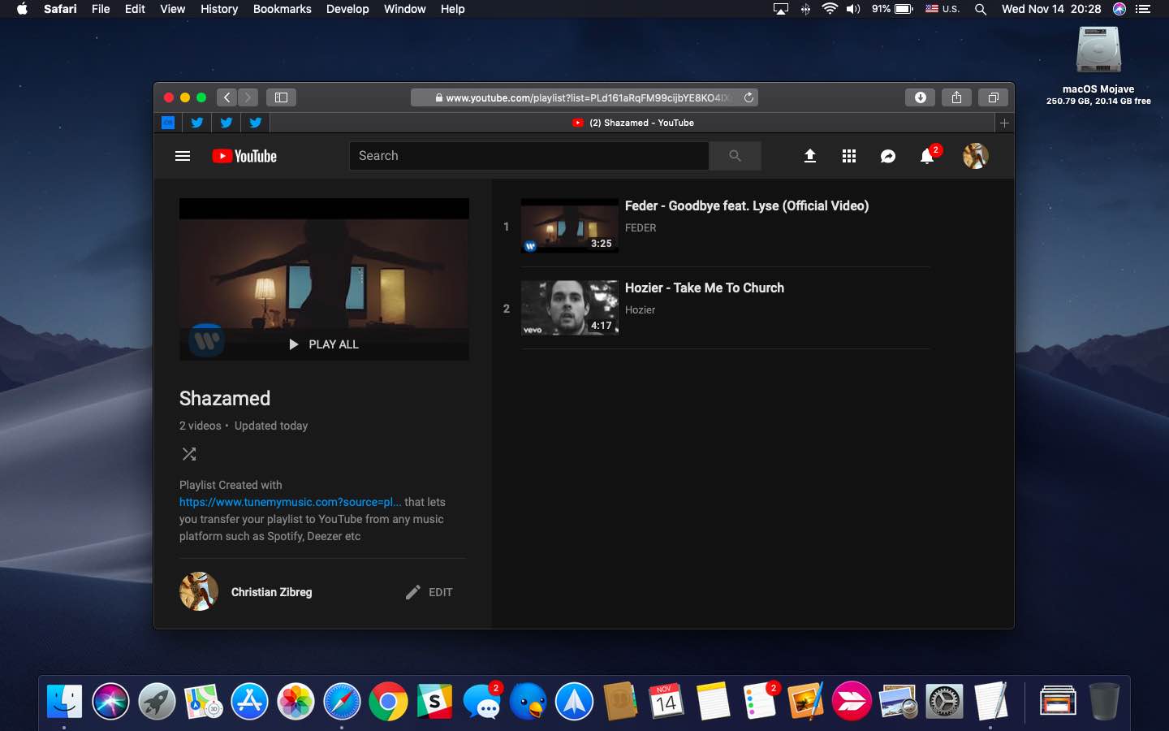Image resolution: width=1169 pixels, height=731 pixels.
Task: Select the Shazamed - YouTube tab
Action: pyautogui.click(x=632, y=123)
